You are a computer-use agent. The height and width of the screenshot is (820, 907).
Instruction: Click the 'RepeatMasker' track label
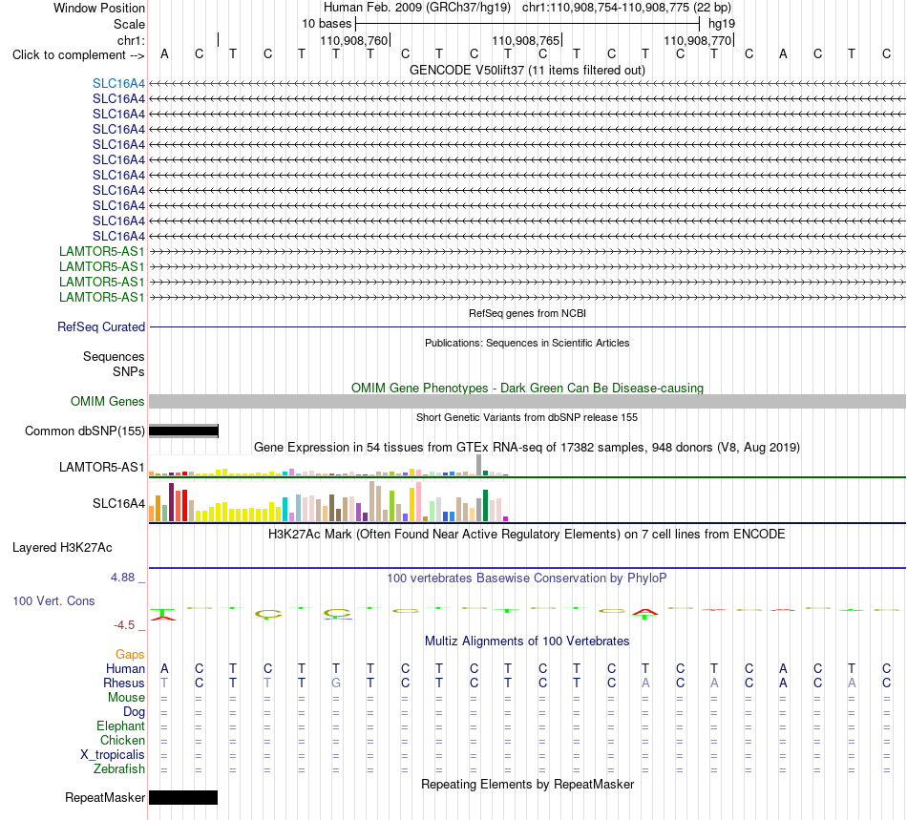[105, 797]
